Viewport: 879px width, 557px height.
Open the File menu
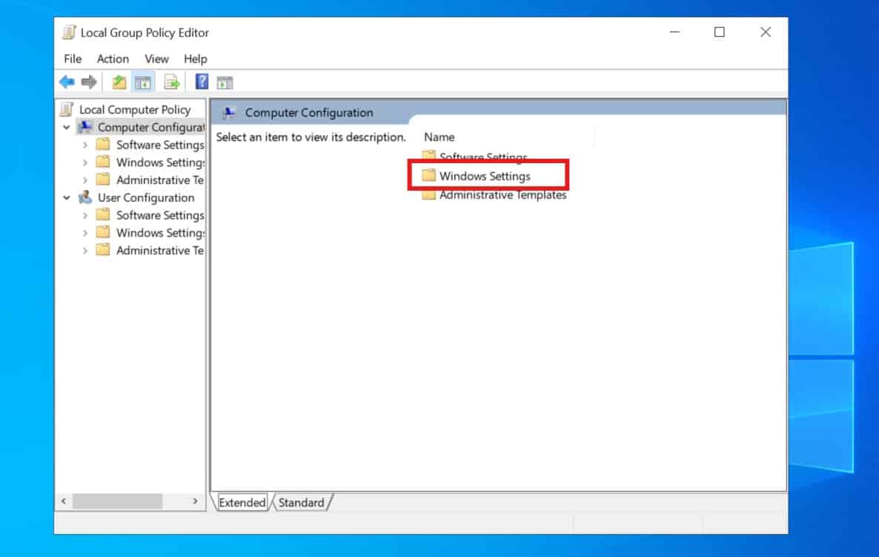(73, 59)
